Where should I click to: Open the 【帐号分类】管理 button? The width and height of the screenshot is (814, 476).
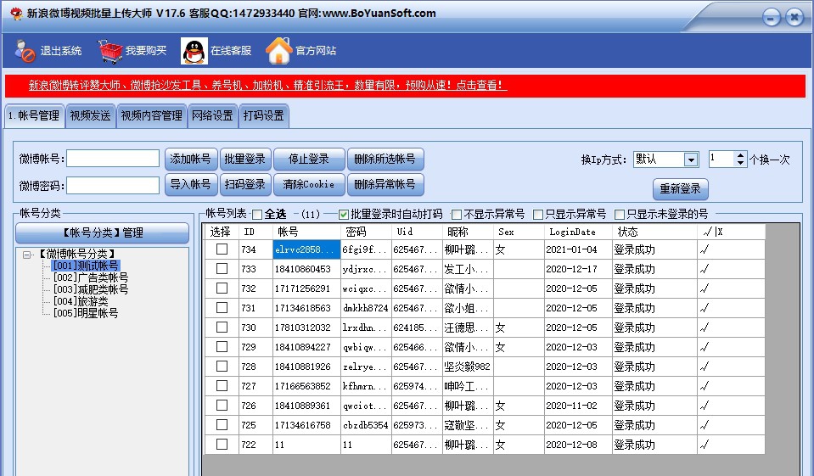point(102,232)
